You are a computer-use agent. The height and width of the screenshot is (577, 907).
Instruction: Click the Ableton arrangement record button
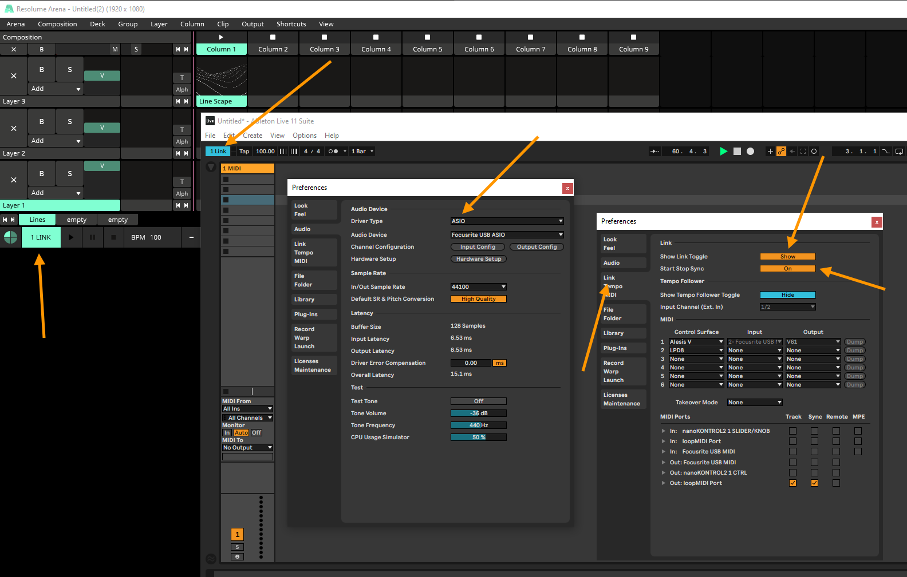751,152
